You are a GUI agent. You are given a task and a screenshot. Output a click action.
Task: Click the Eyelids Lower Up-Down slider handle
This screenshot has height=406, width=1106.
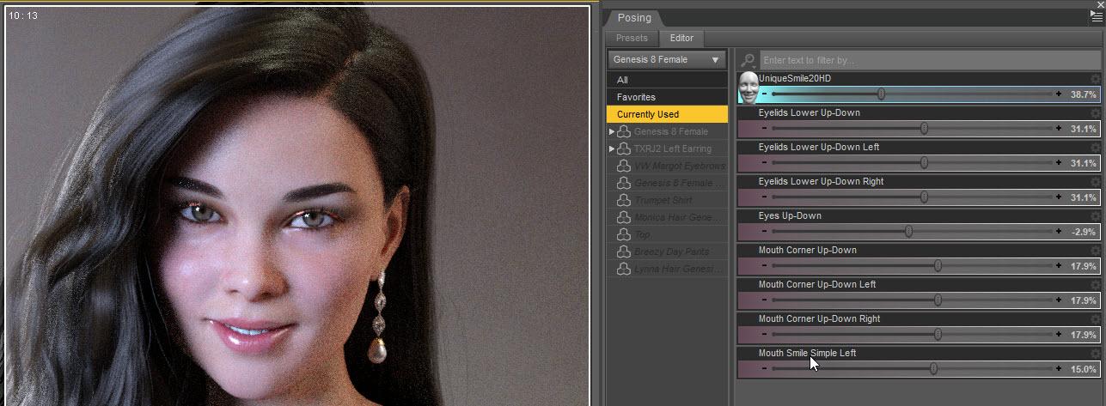coord(924,128)
